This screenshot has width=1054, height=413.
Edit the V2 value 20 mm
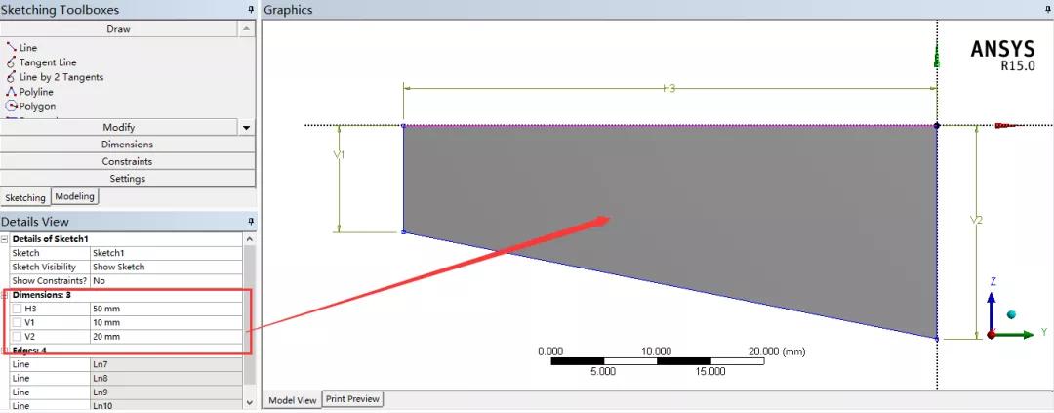(x=166, y=337)
